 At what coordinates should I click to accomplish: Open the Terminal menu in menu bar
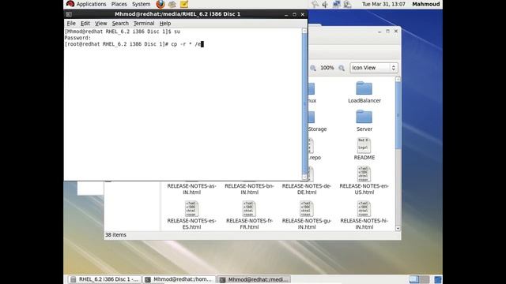144,23
